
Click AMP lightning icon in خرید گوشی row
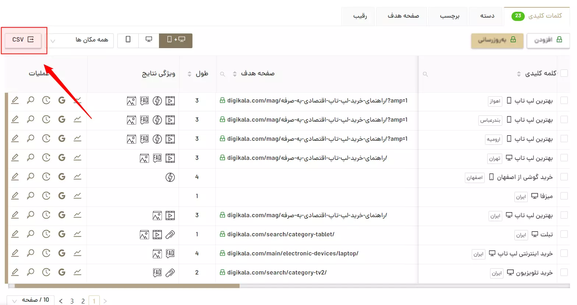click(170, 177)
